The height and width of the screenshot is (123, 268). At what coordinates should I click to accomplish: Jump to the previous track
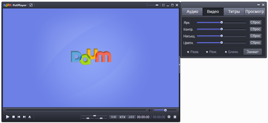(x=19, y=117)
